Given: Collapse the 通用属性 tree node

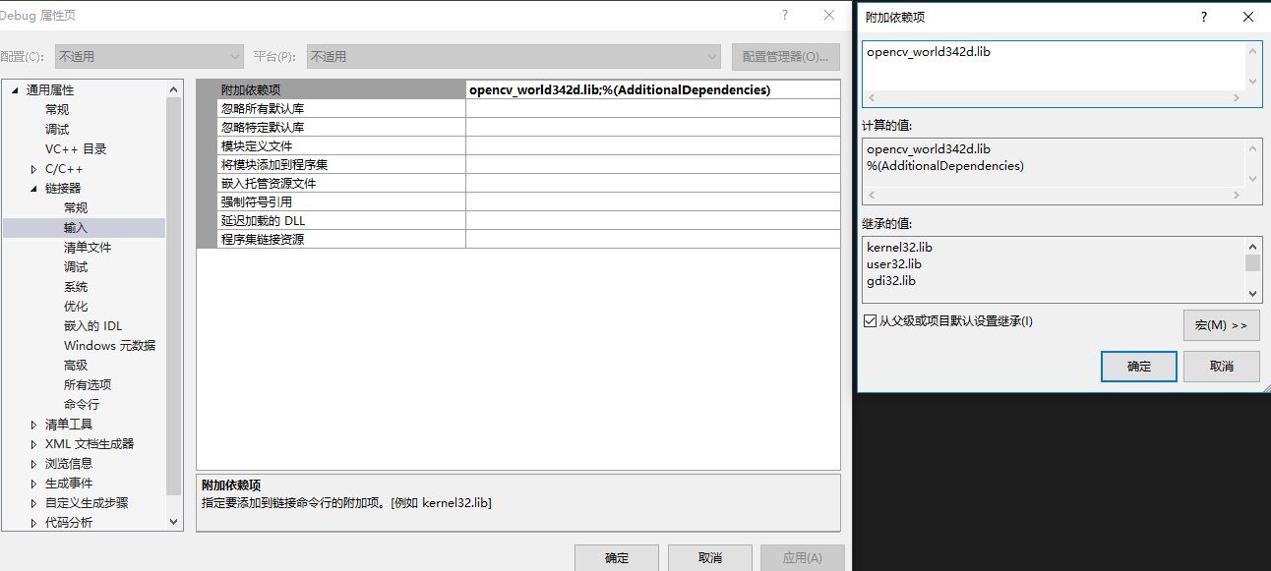Looking at the screenshot, I should 15,90.
